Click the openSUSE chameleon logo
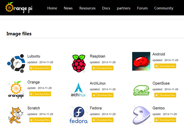The width and height of the screenshot is (184, 128). [x=141, y=90]
